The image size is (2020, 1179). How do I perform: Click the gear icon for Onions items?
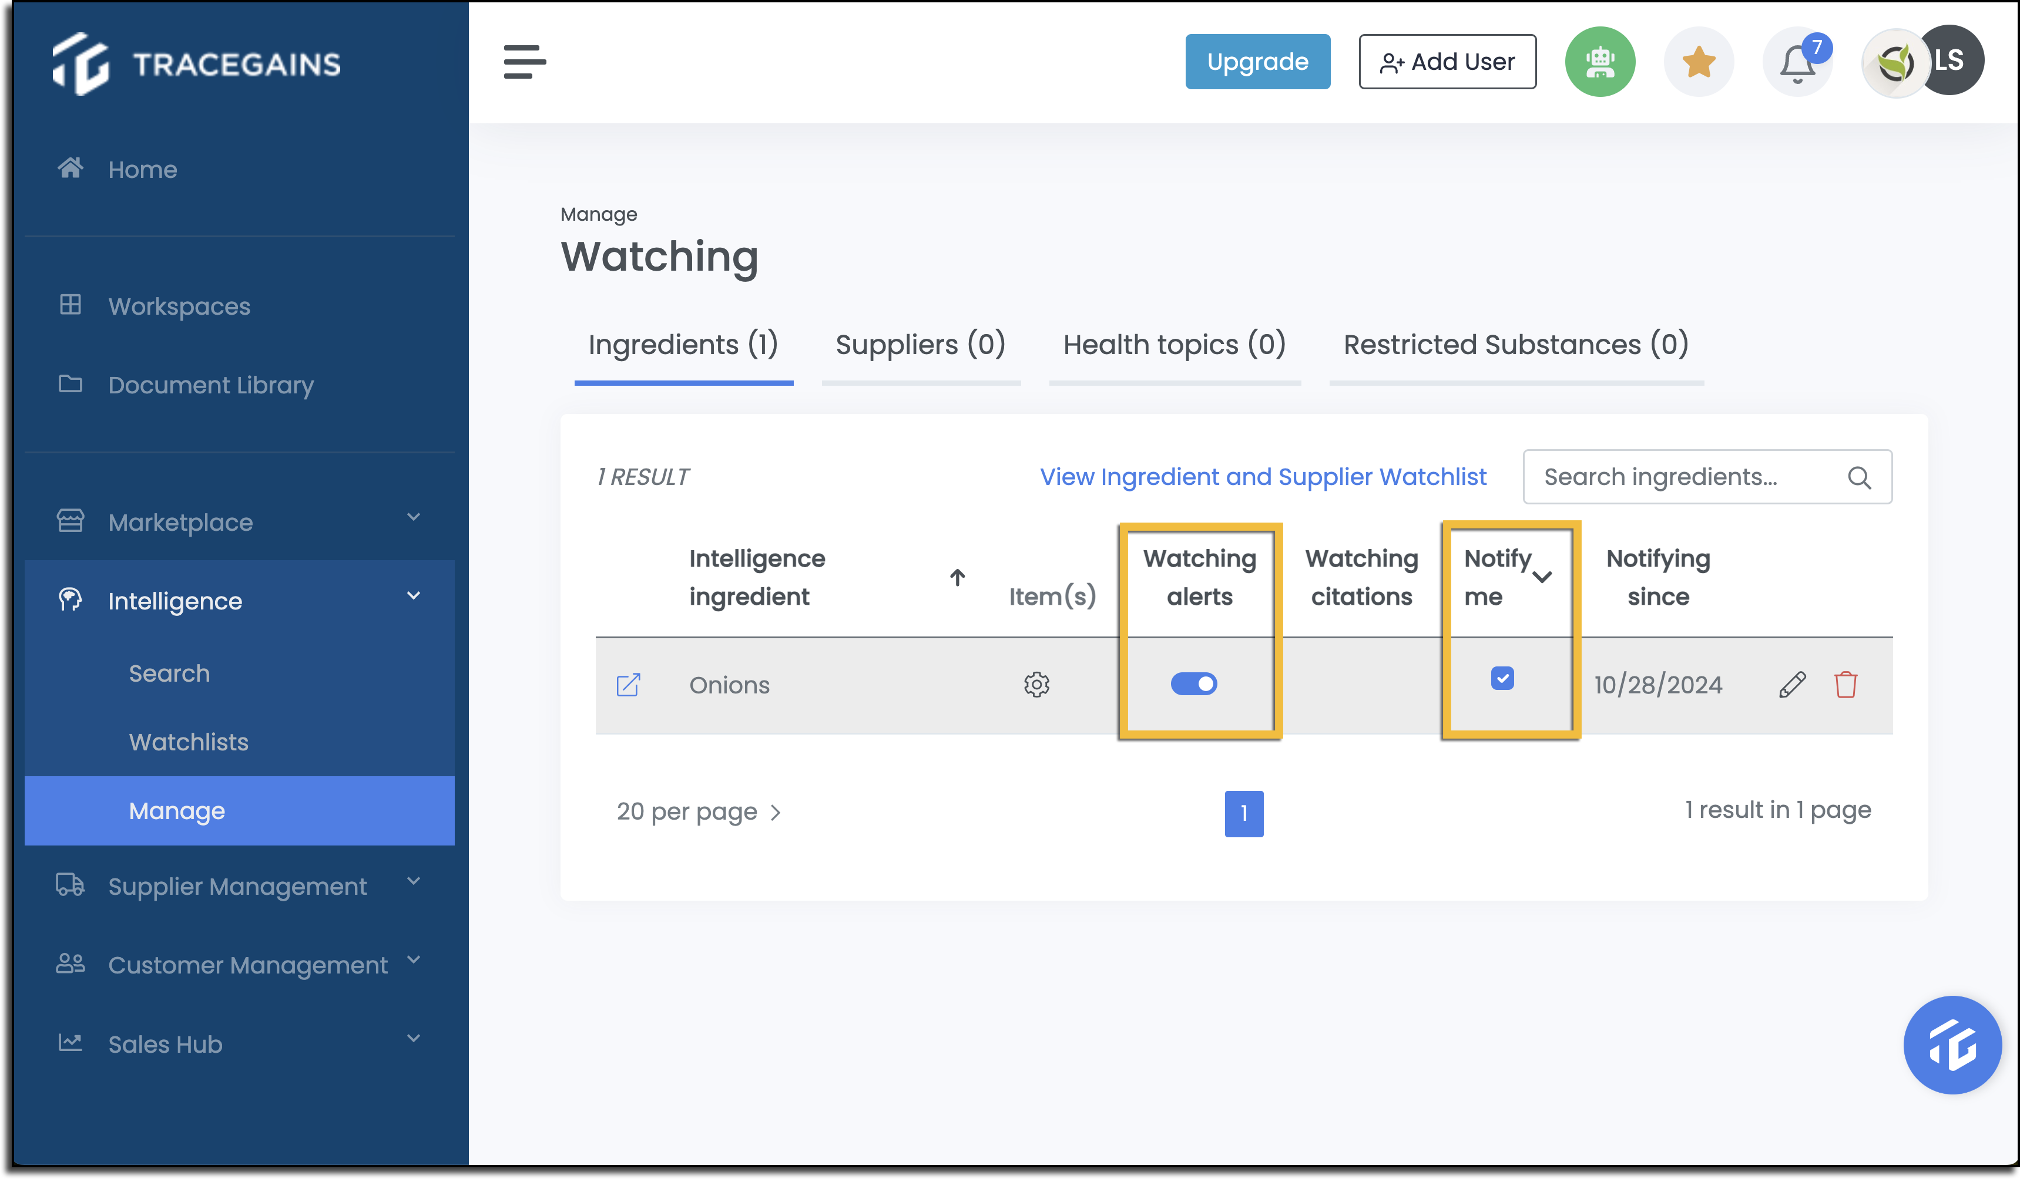[1036, 685]
